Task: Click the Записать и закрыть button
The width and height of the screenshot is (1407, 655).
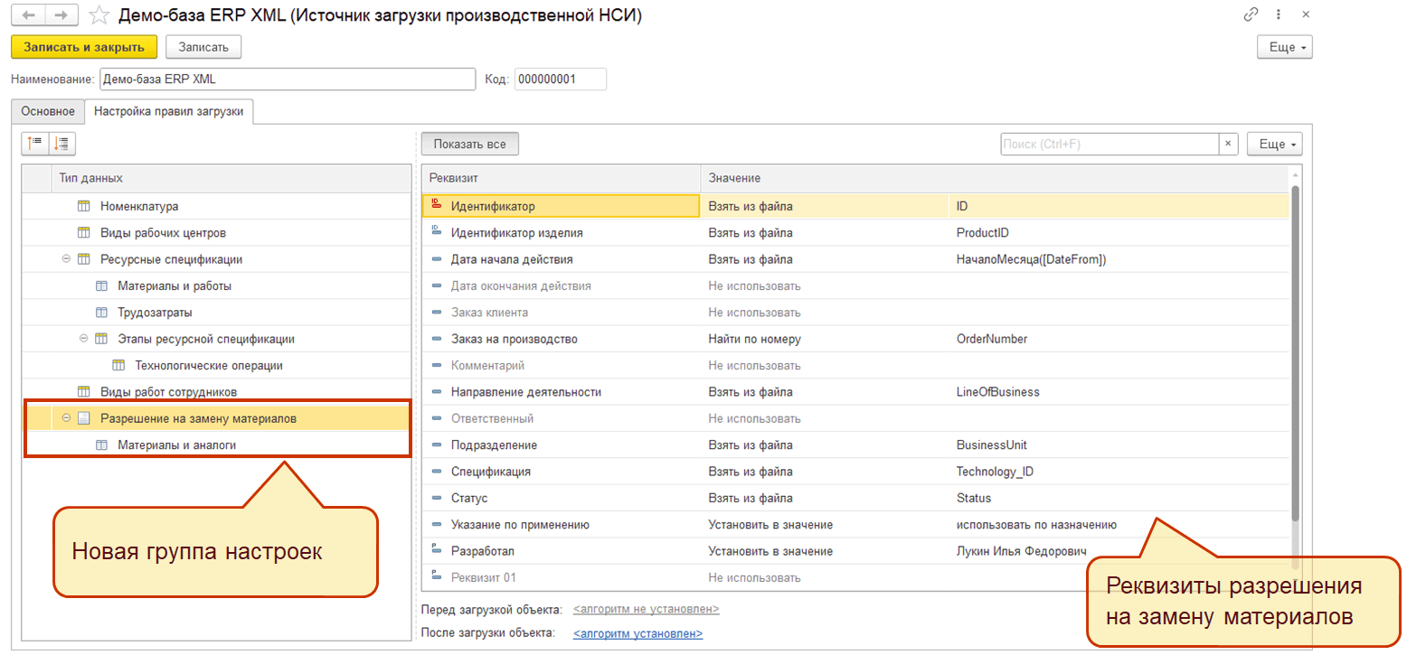Action: (84, 47)
